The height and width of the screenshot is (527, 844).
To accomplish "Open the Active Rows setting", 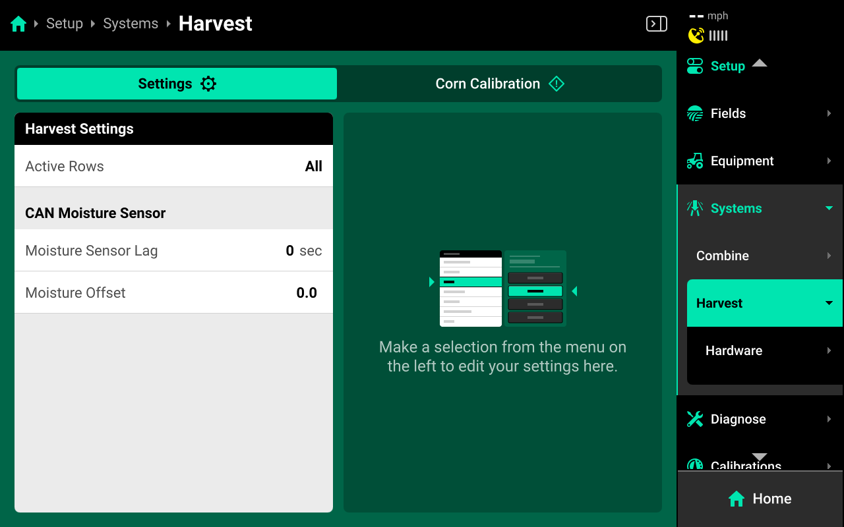I will 173,166.
